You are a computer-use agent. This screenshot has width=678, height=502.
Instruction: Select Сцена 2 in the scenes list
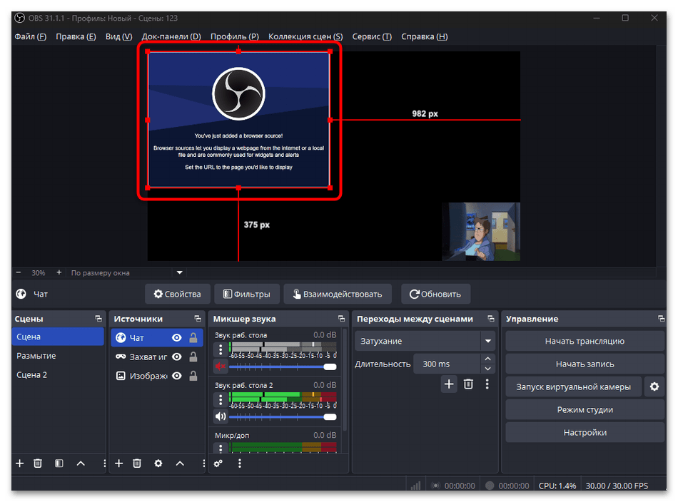[58, 375]
